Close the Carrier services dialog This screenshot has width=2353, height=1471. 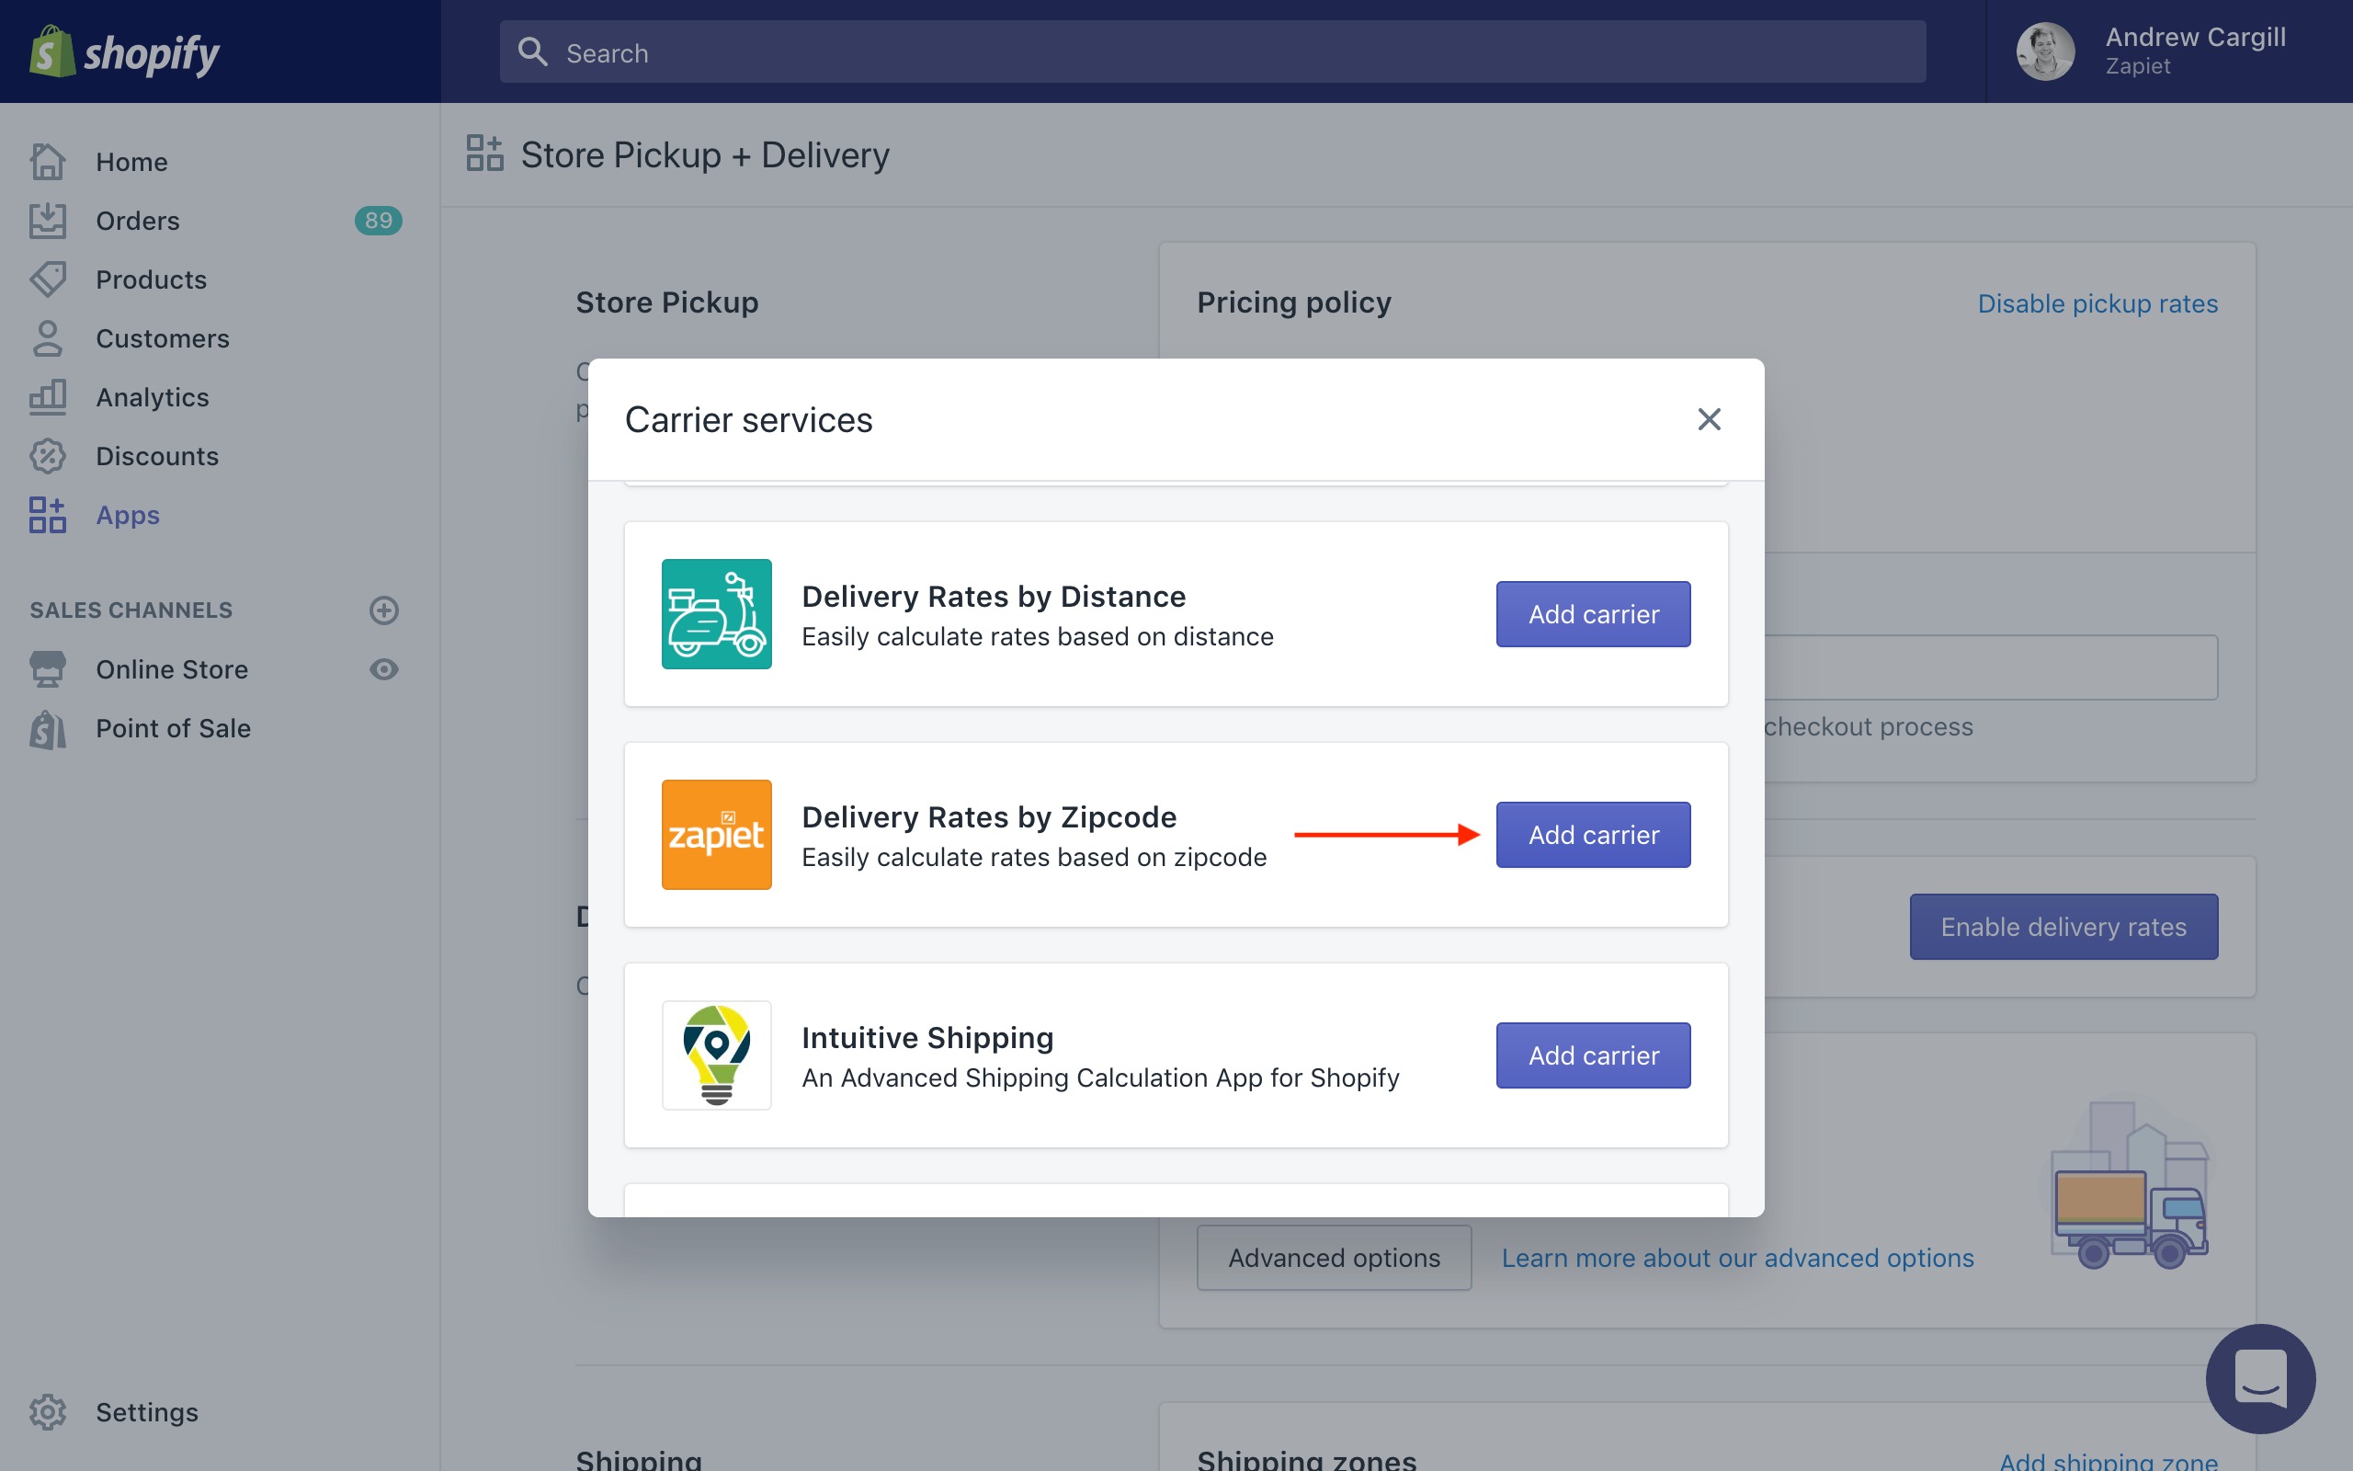point(1710,419)
